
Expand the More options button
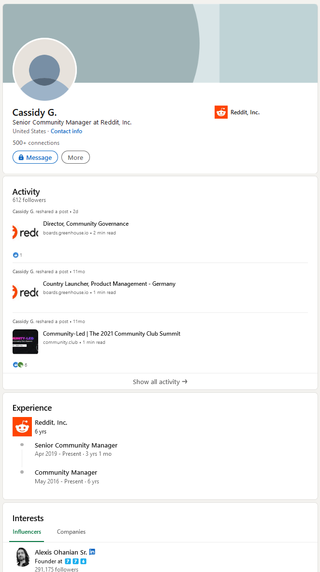click(75, 157)
